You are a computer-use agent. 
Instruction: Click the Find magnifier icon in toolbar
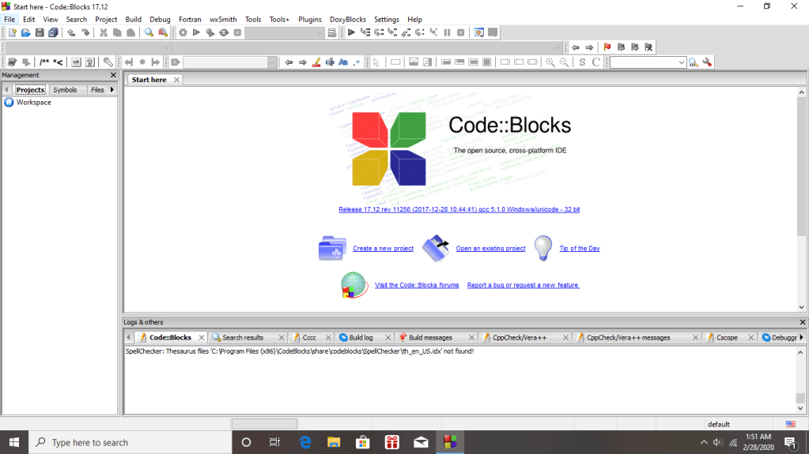tap(149, 32)
